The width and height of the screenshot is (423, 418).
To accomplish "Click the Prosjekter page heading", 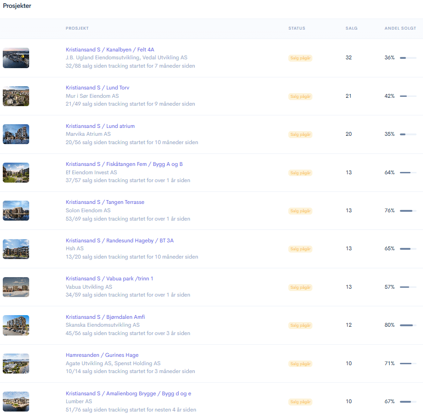I will (17, 6).
